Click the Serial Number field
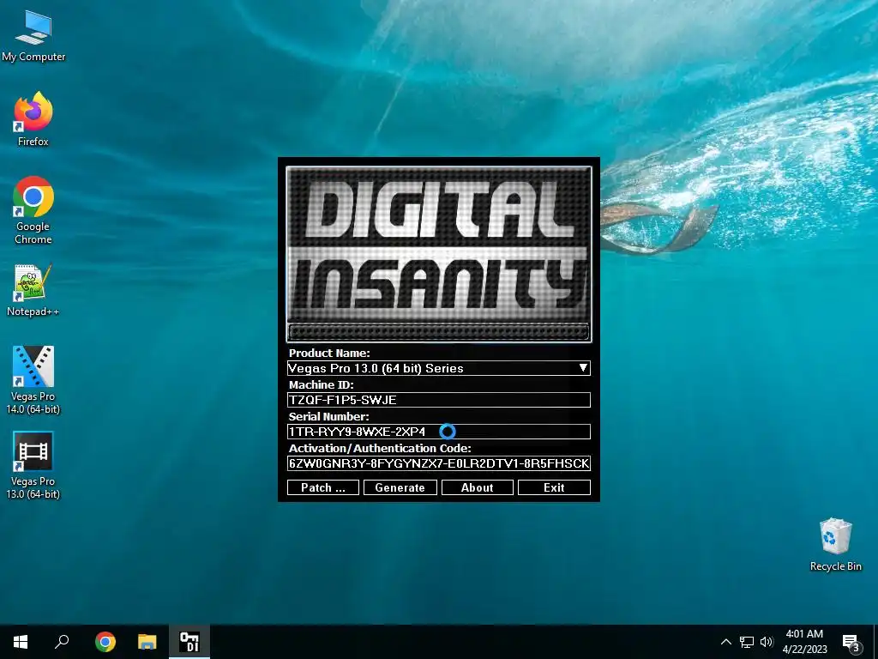 pyautogui.click(x=439, y=432)
